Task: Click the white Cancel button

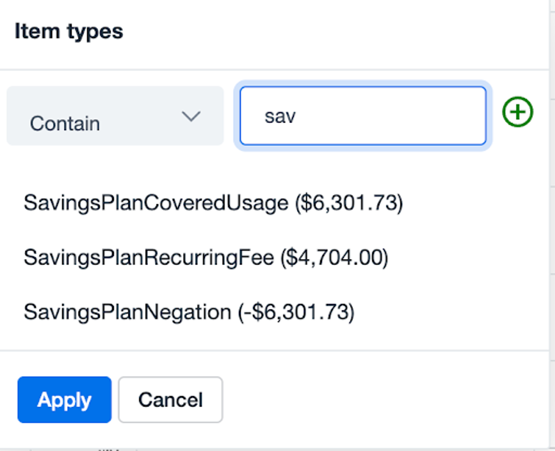Action: (x=171, y=400)
